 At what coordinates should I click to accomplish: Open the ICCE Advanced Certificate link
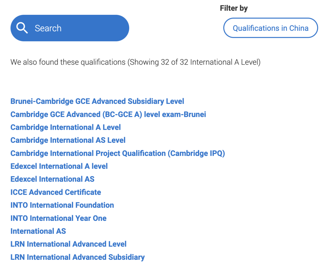(x=56, y=192)
